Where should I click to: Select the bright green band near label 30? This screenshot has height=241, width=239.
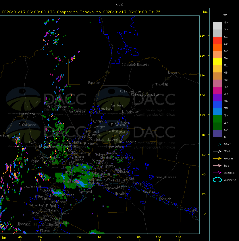(217, 119)
